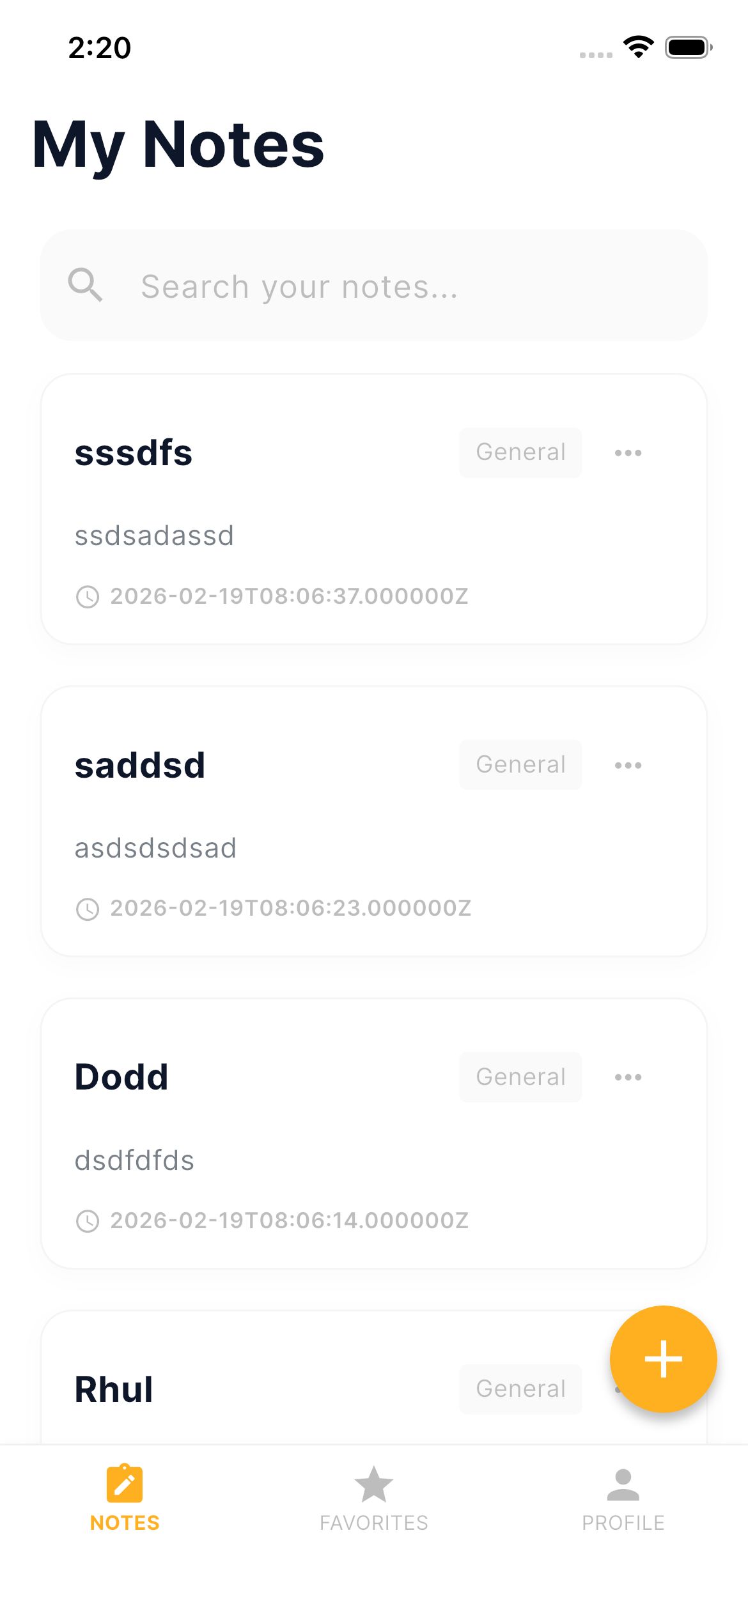The height and width of the screenshot is (1618, 748).
Task: Open more options for saddsd note
Action: pos(628,765)
